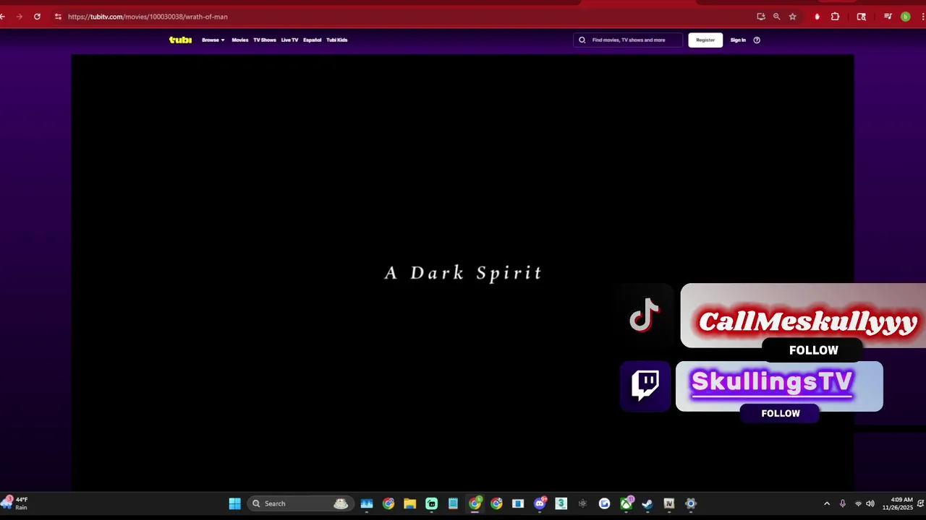Go to the TV Shows section
This screenshot has width=926, height=520.
pyautogui.click(x=264, y=40)
